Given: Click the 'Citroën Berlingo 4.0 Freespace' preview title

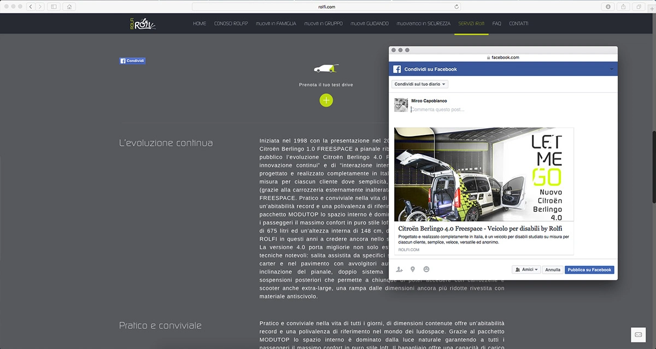Looking at the screenshot, I should (481, 228).
